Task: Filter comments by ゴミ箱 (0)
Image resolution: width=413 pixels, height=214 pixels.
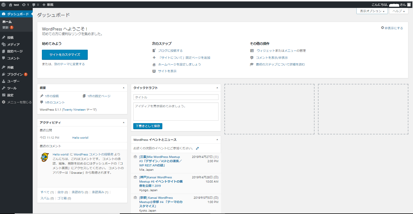Action: pyautogui.click(x=64, y=198)
